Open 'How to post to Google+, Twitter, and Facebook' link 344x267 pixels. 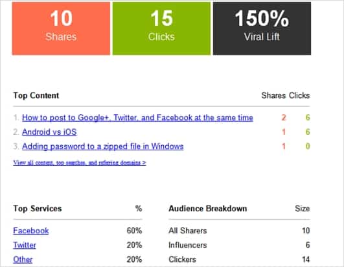coord(137,118)
